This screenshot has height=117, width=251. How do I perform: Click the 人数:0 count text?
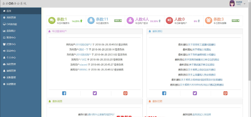click(x=179, y=19)
